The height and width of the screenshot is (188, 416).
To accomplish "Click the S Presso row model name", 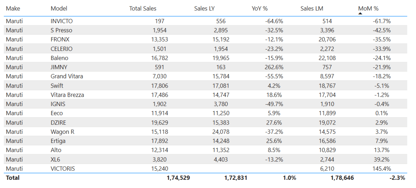I will 61,30.
